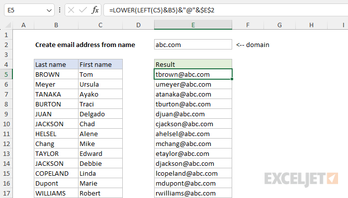Select cell with TANAKA

point(56,94)
